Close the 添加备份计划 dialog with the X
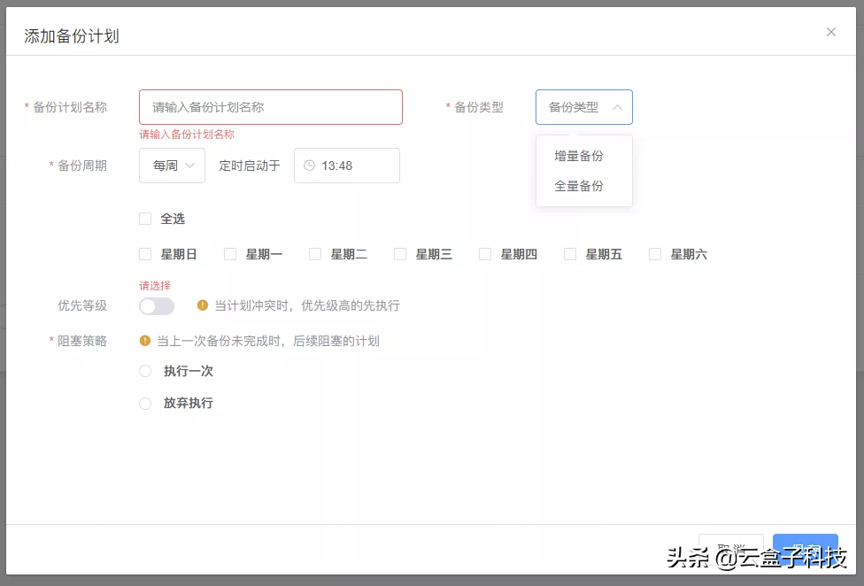This screenshot has width=864, height=586. (x=830, y=31)
